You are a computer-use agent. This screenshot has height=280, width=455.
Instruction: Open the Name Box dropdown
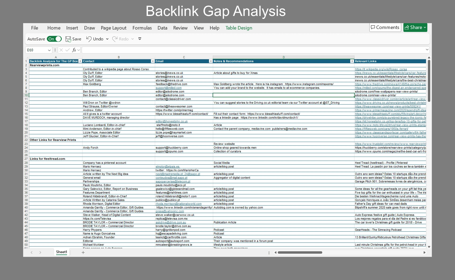[x=49, y=50]
